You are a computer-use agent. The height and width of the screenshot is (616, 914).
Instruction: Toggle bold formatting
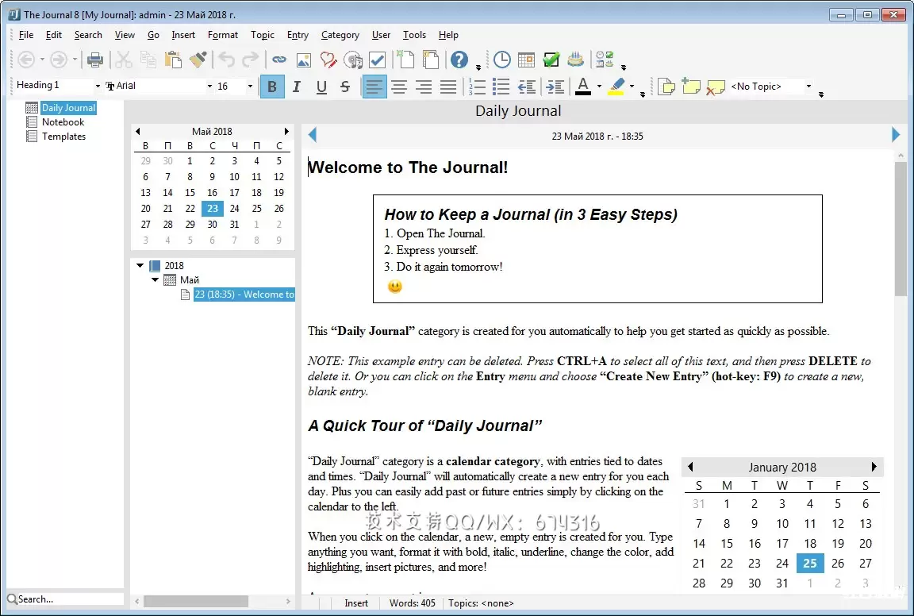coord(272,87)
